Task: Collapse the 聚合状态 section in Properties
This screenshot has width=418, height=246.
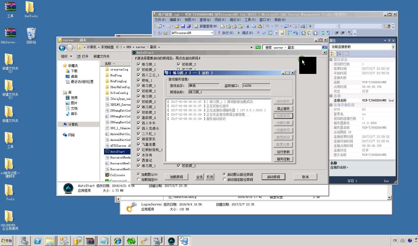Action: click(x=331, y=59)
